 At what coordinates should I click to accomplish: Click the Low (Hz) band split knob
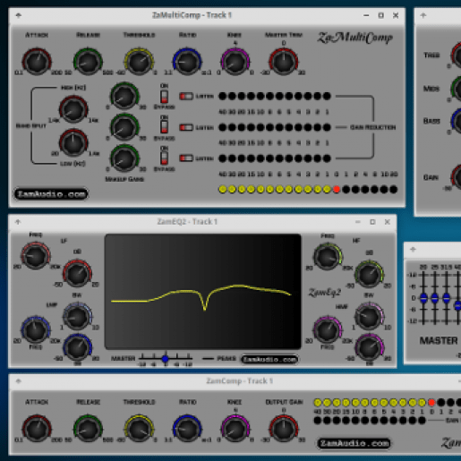coord(73,142)
